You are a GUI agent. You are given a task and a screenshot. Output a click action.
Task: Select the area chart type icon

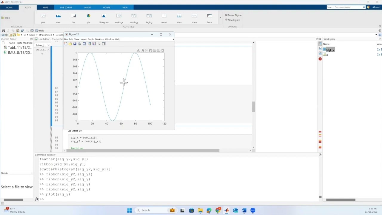(58, 16)
